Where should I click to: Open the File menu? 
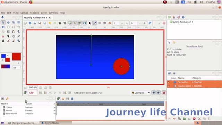click(3, 13)
